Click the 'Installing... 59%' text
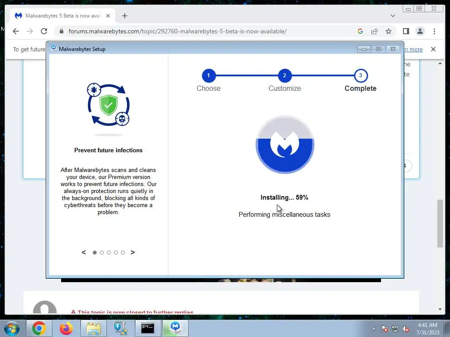Screen dimensions: 450x337 coord(284,197)
